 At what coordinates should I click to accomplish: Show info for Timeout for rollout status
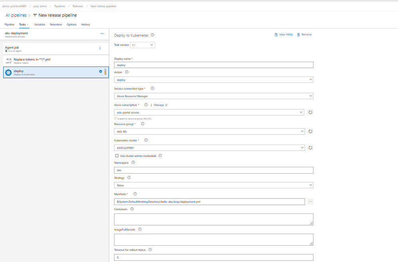150,250
